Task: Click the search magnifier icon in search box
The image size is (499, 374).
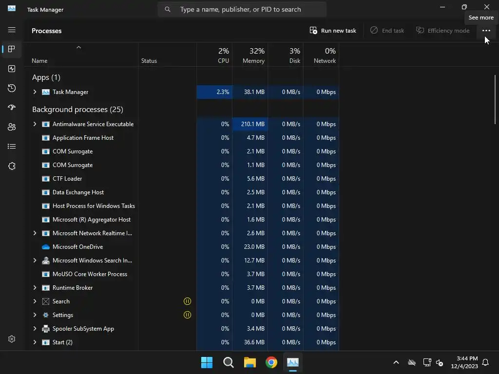Action: (168, 10)
